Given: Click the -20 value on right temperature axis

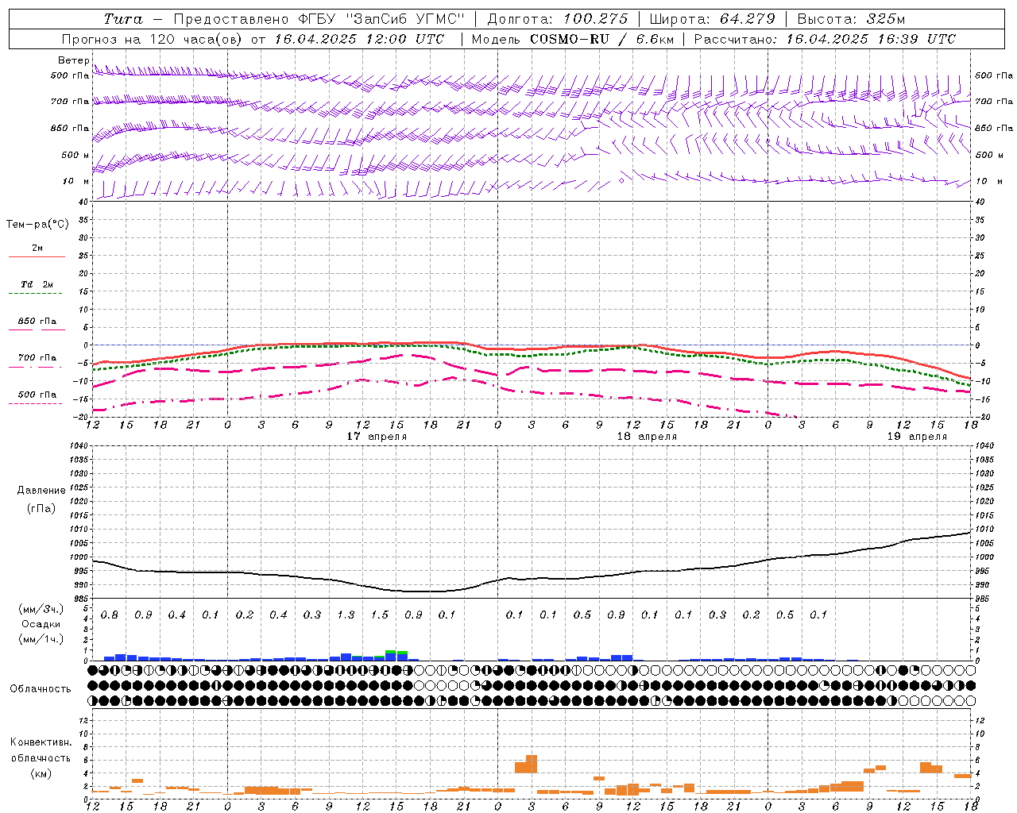Looking at the screenshot, I should [x=982, y=417].
